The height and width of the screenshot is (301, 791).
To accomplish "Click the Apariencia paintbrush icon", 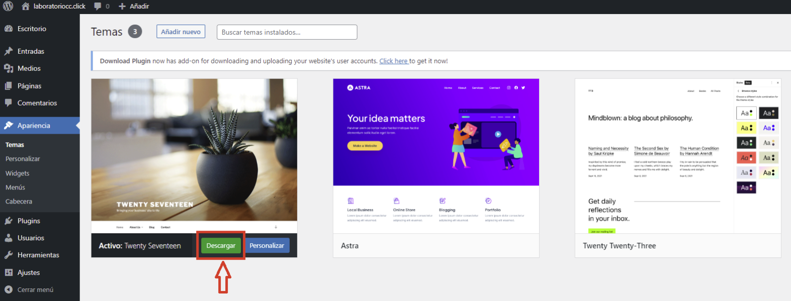I will coord(9,126).
